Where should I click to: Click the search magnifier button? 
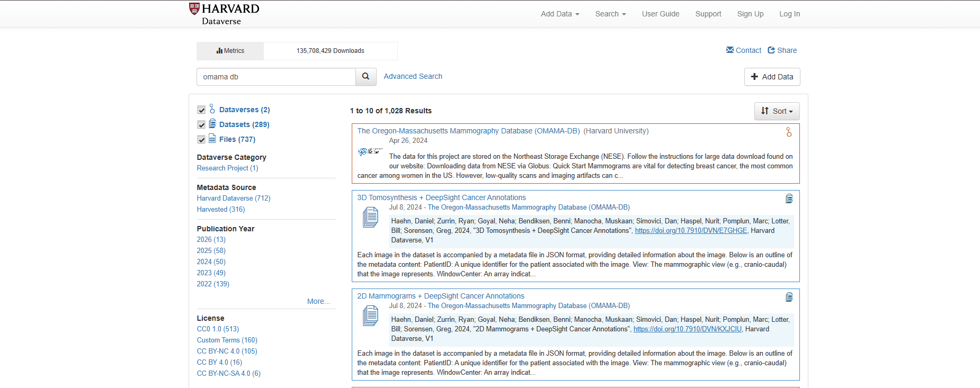(366, 77)
